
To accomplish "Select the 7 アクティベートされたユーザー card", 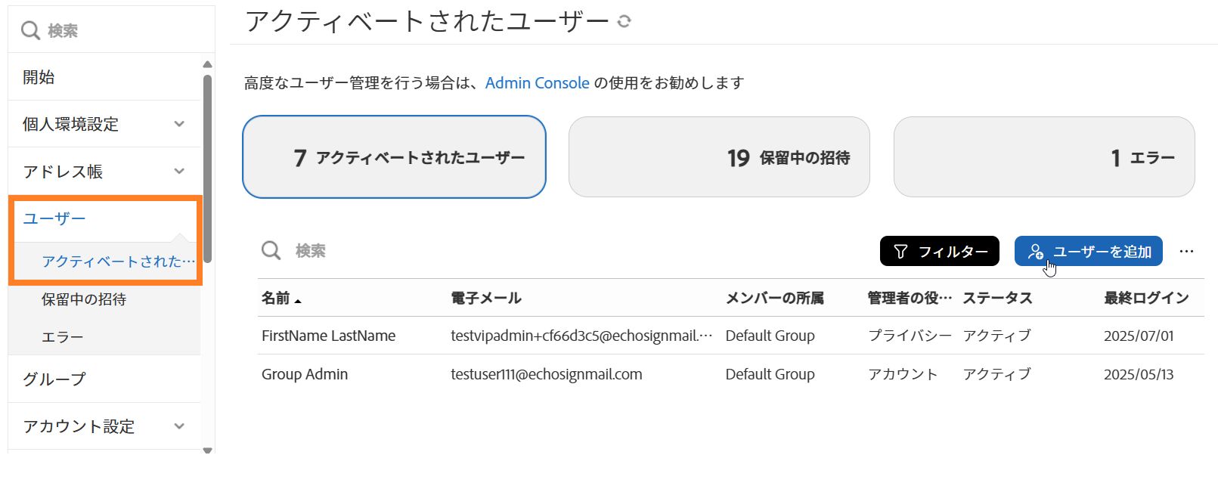I will [394, 157].
